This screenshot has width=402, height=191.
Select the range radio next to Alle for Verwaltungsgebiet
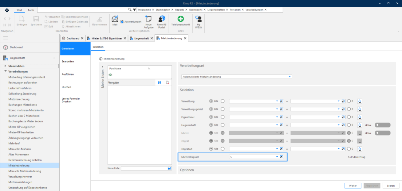[x=223, y=109]
